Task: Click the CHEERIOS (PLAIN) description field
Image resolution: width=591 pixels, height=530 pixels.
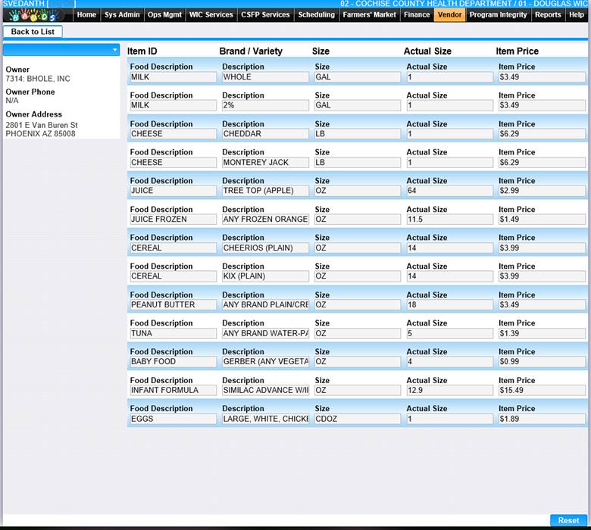Action: point(265,248)
